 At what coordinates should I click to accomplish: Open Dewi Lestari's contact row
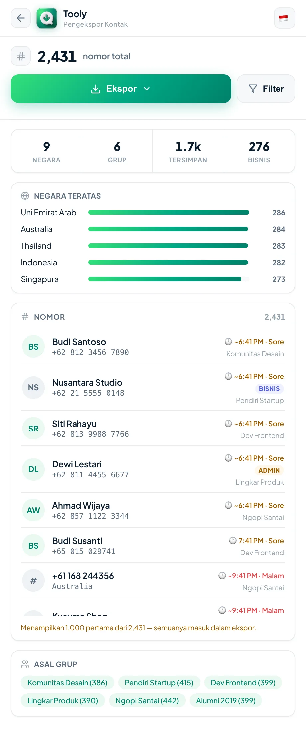pyautogui.click(x=153, y=469)
